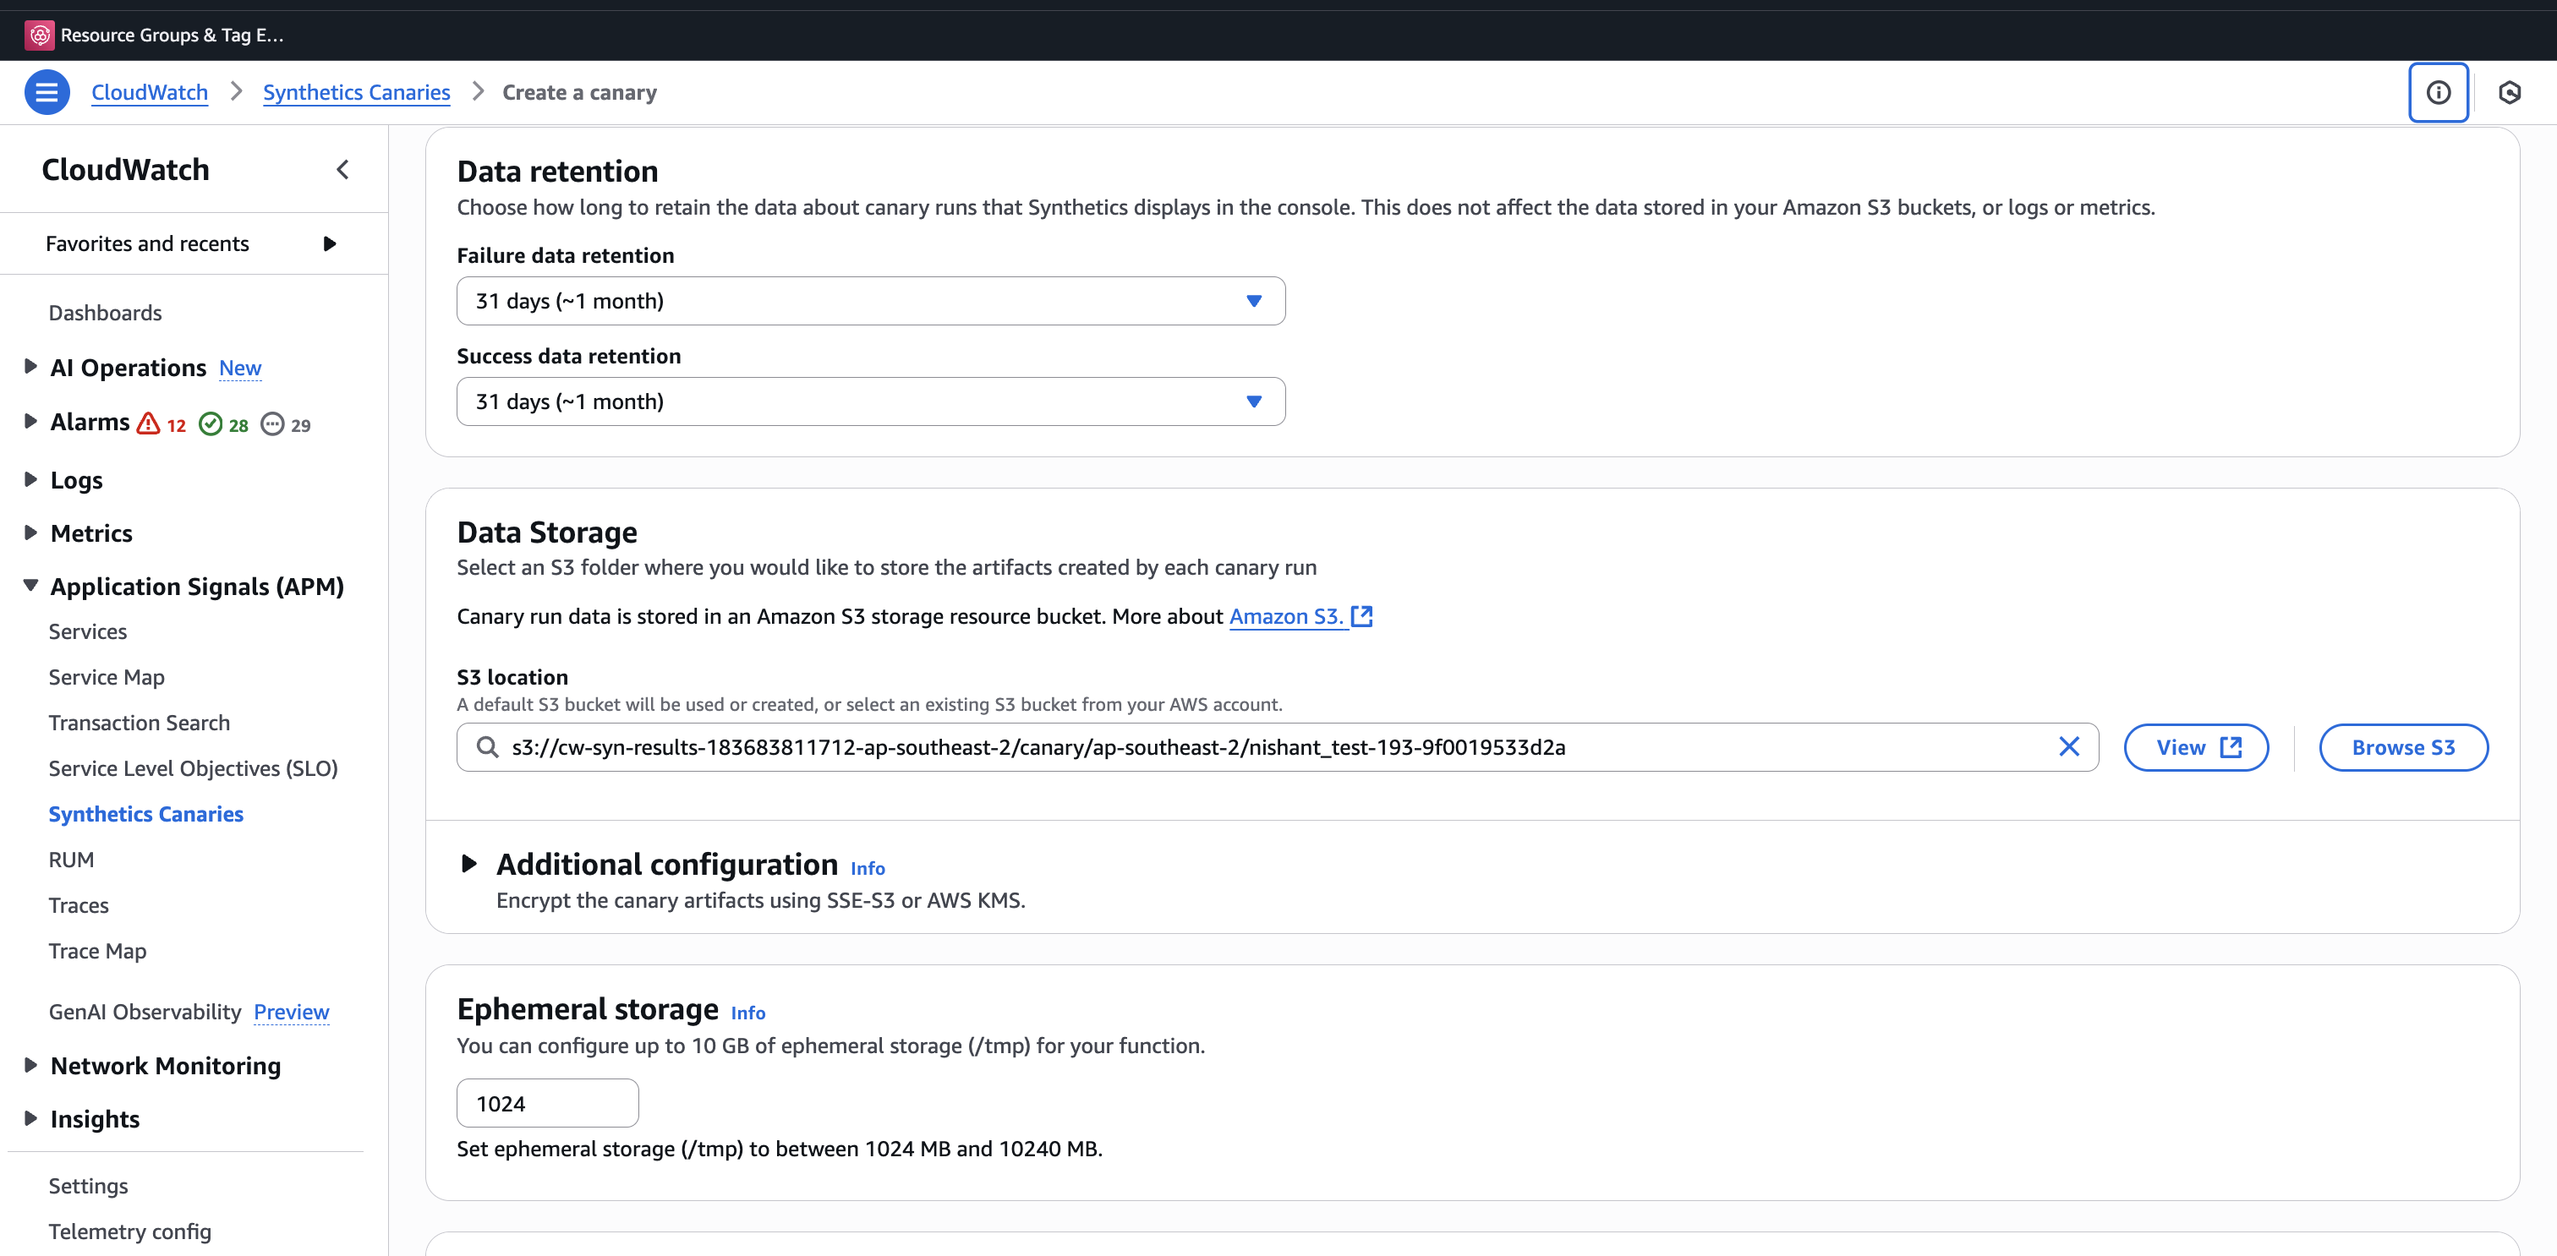Click the 'Create a canary' breadcrumb text

pyautogui.click(x=580, y=92)
